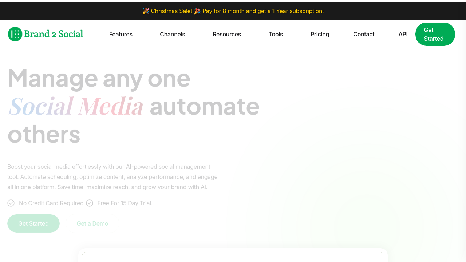This screenshot has width=466, height=262.
Task: Click the party popper emoji before Christmas Sale
Action: 146,11
